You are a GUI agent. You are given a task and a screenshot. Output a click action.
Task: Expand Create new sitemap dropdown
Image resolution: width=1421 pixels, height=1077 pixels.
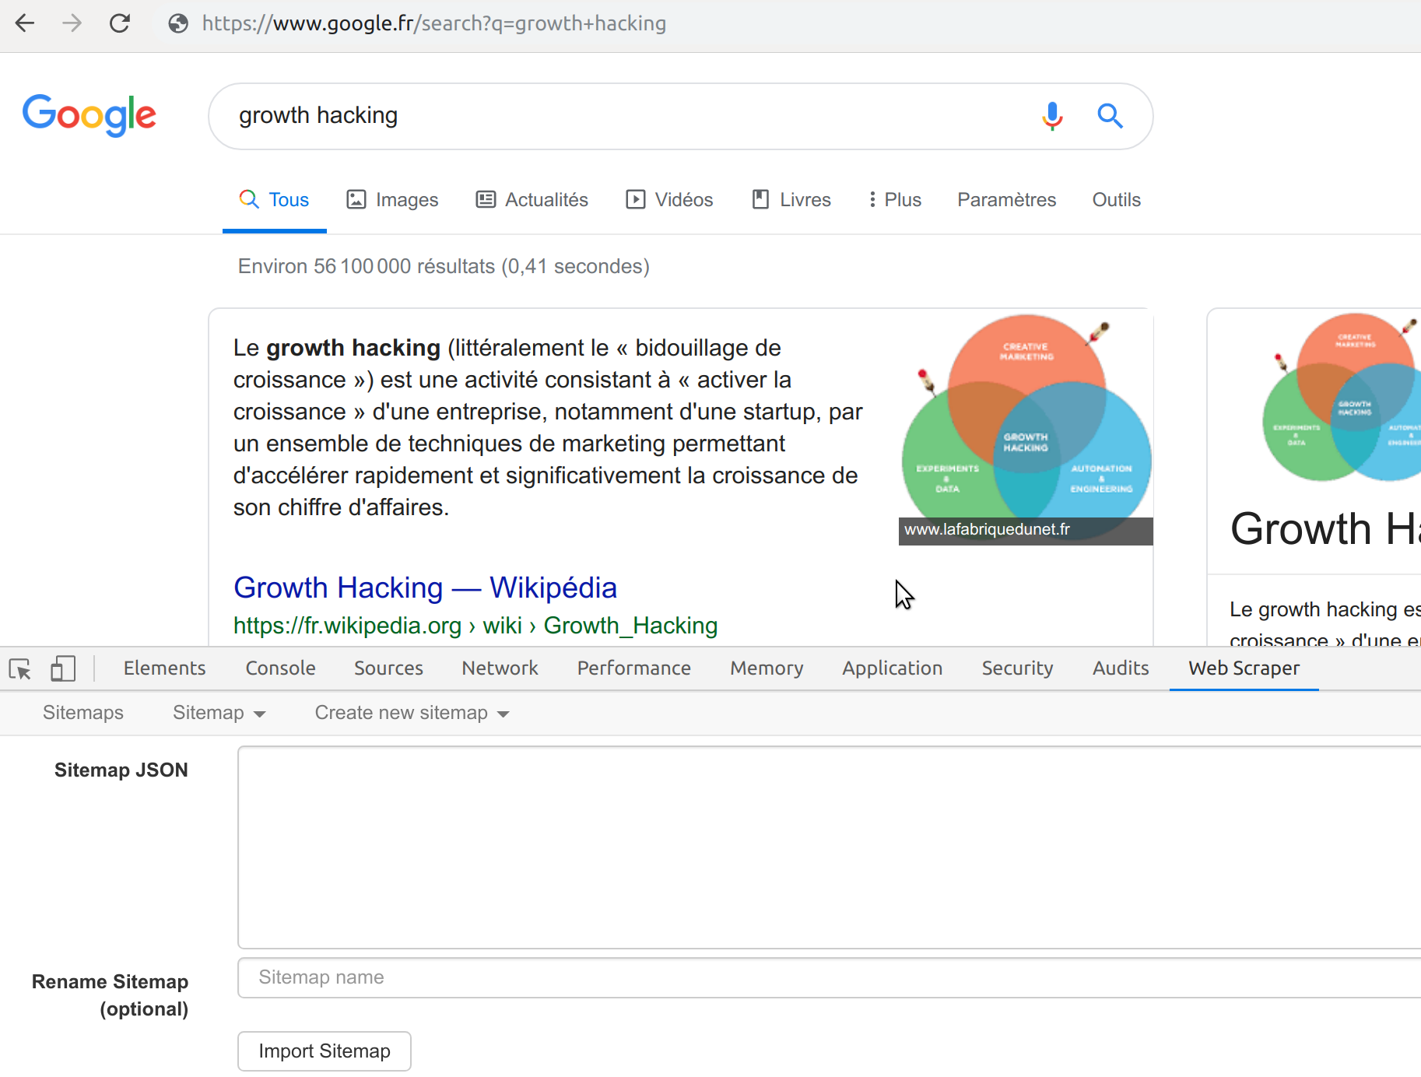click(412, 713)
